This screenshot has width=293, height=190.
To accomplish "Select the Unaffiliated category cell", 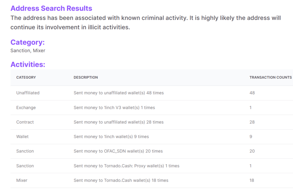I will pos(28,93).
